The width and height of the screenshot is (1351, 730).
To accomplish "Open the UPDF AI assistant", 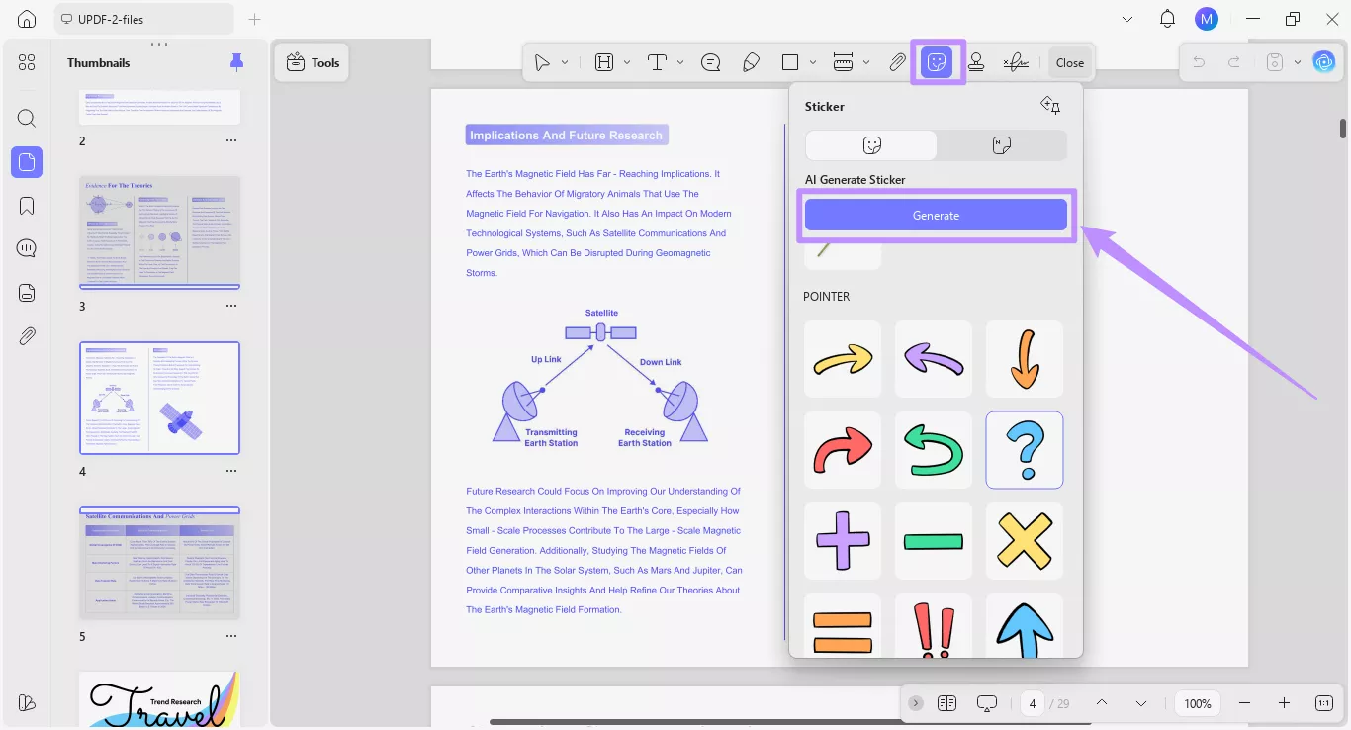I will point(1324,62).
